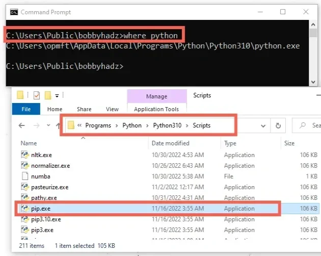Click the nltk.exe file icon
The image size is (321, 256).
click(25, 155)
